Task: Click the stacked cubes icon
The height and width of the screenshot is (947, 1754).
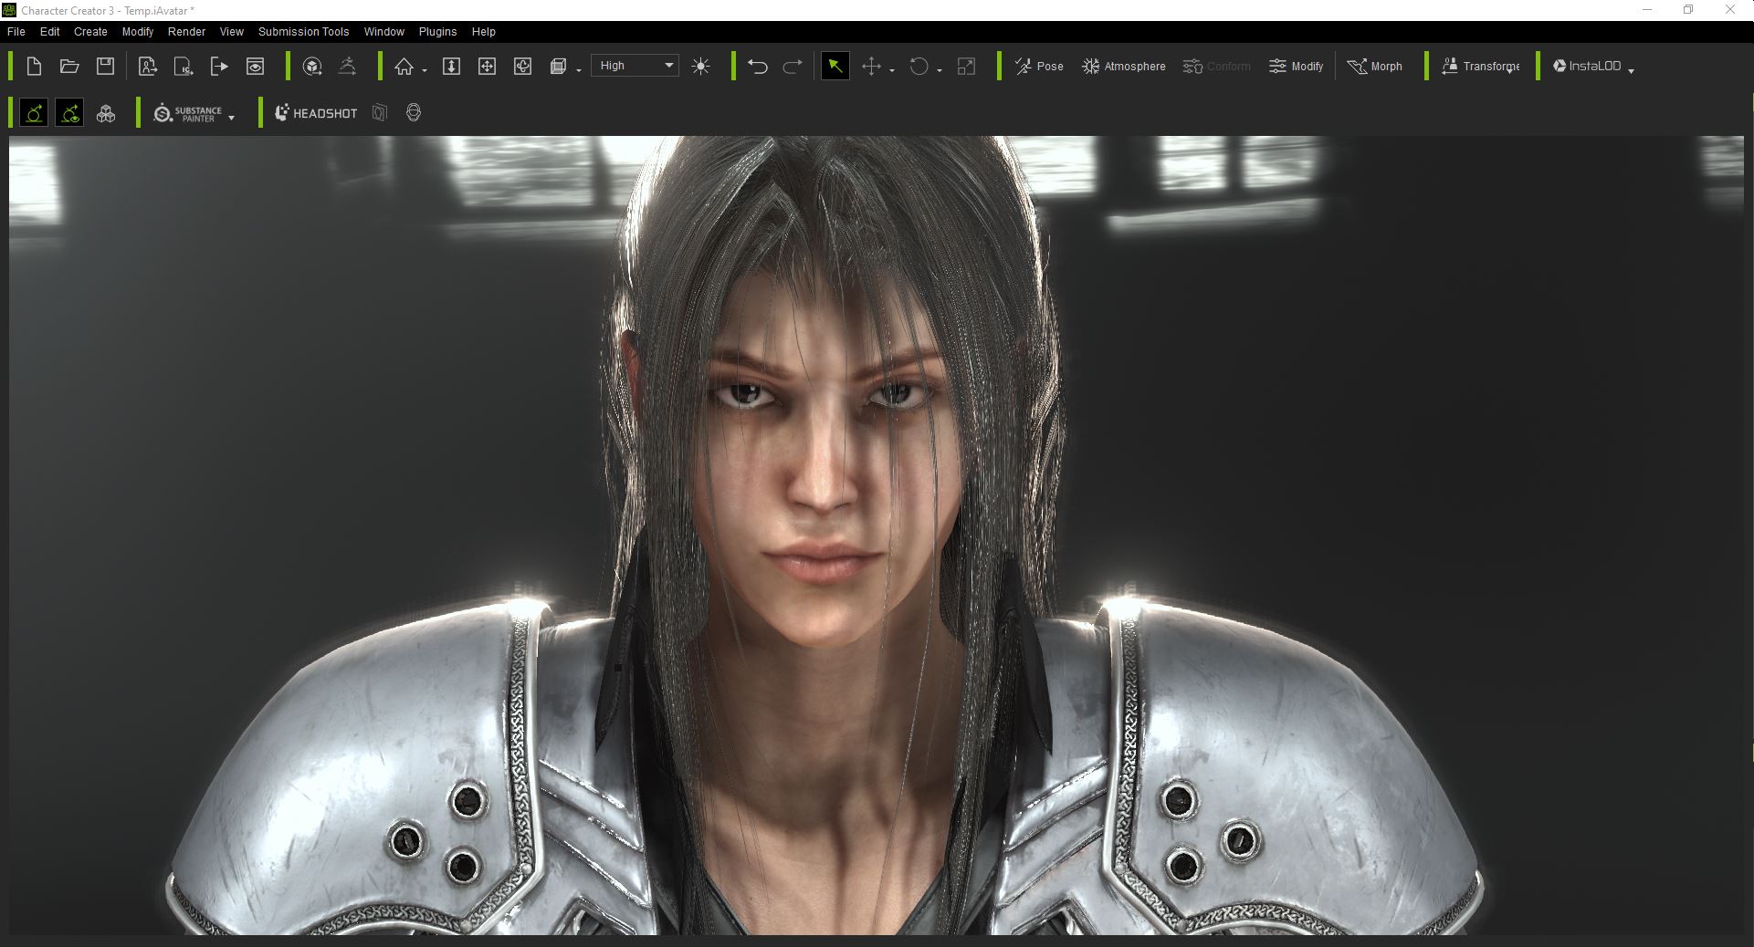Action: coord(106,113)
